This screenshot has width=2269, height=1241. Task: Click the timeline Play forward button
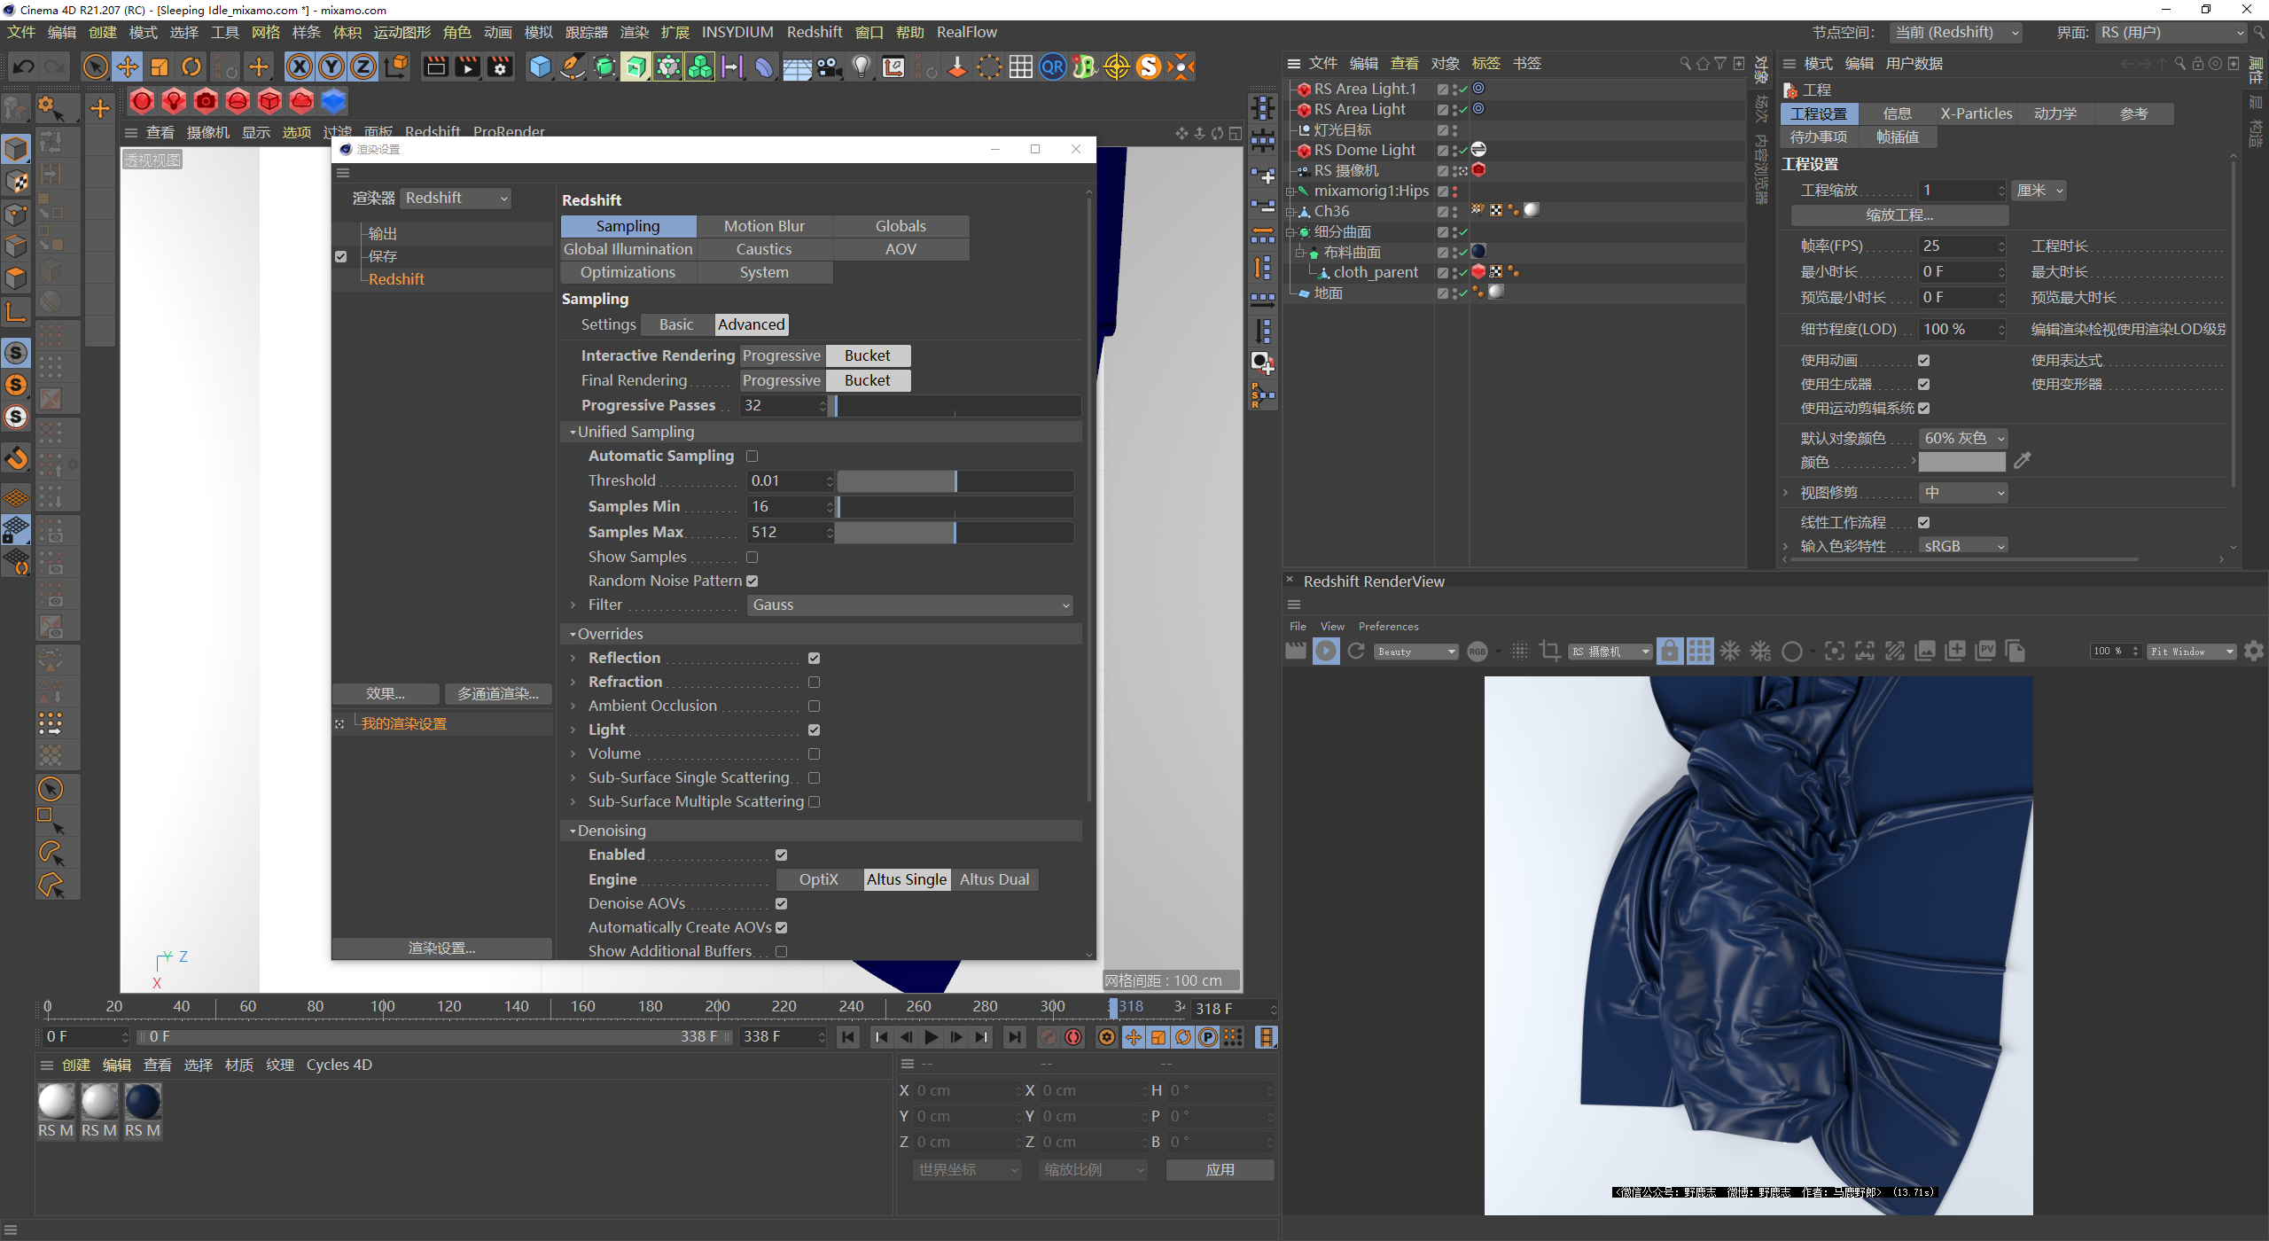(931, 1037)
